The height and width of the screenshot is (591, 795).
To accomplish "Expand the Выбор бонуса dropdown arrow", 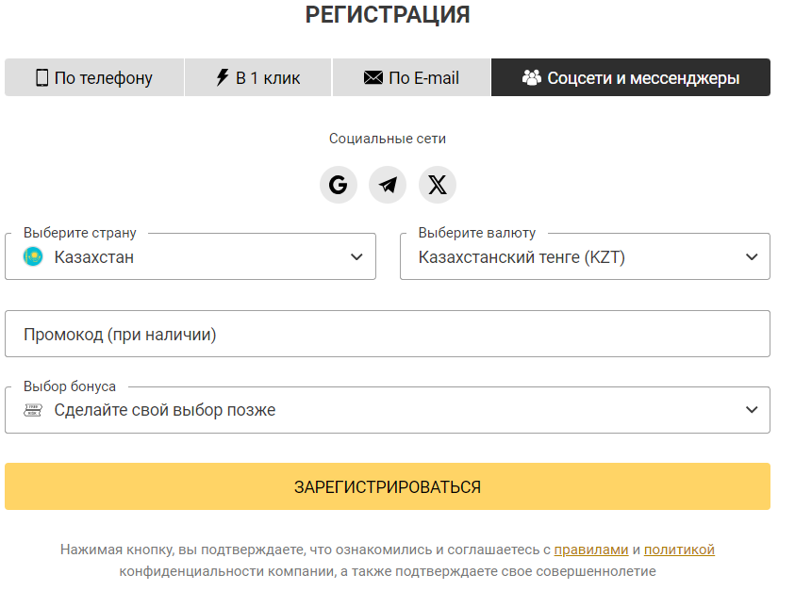I will (752, 410).
